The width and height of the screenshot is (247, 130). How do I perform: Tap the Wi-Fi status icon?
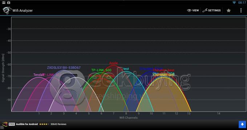click(x=234, y=3)
